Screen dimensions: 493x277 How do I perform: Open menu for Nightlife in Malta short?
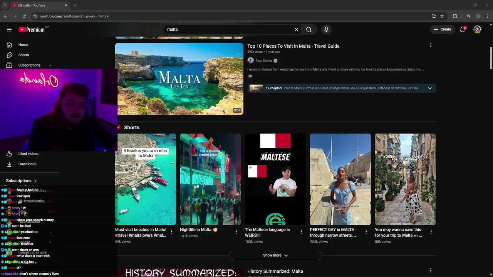click(236, 232)
